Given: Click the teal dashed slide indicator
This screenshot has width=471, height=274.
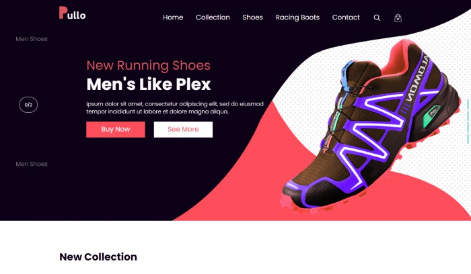Looking at the screenshot, I should pyautogui.click(x=468, y=122).
